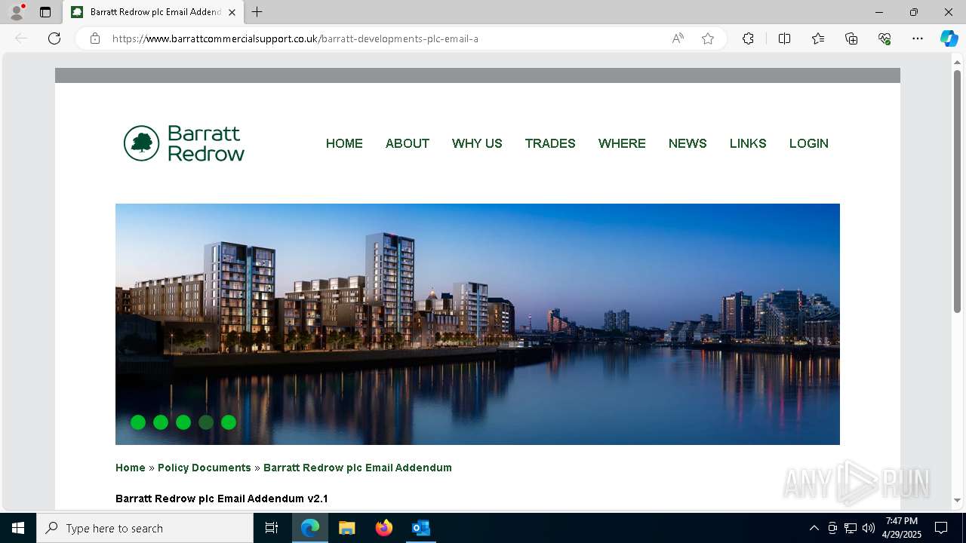Image resolution: width=966 pixels, height=543 pixels.
Task: Open volume control tray icon
Action: (869, 528)
